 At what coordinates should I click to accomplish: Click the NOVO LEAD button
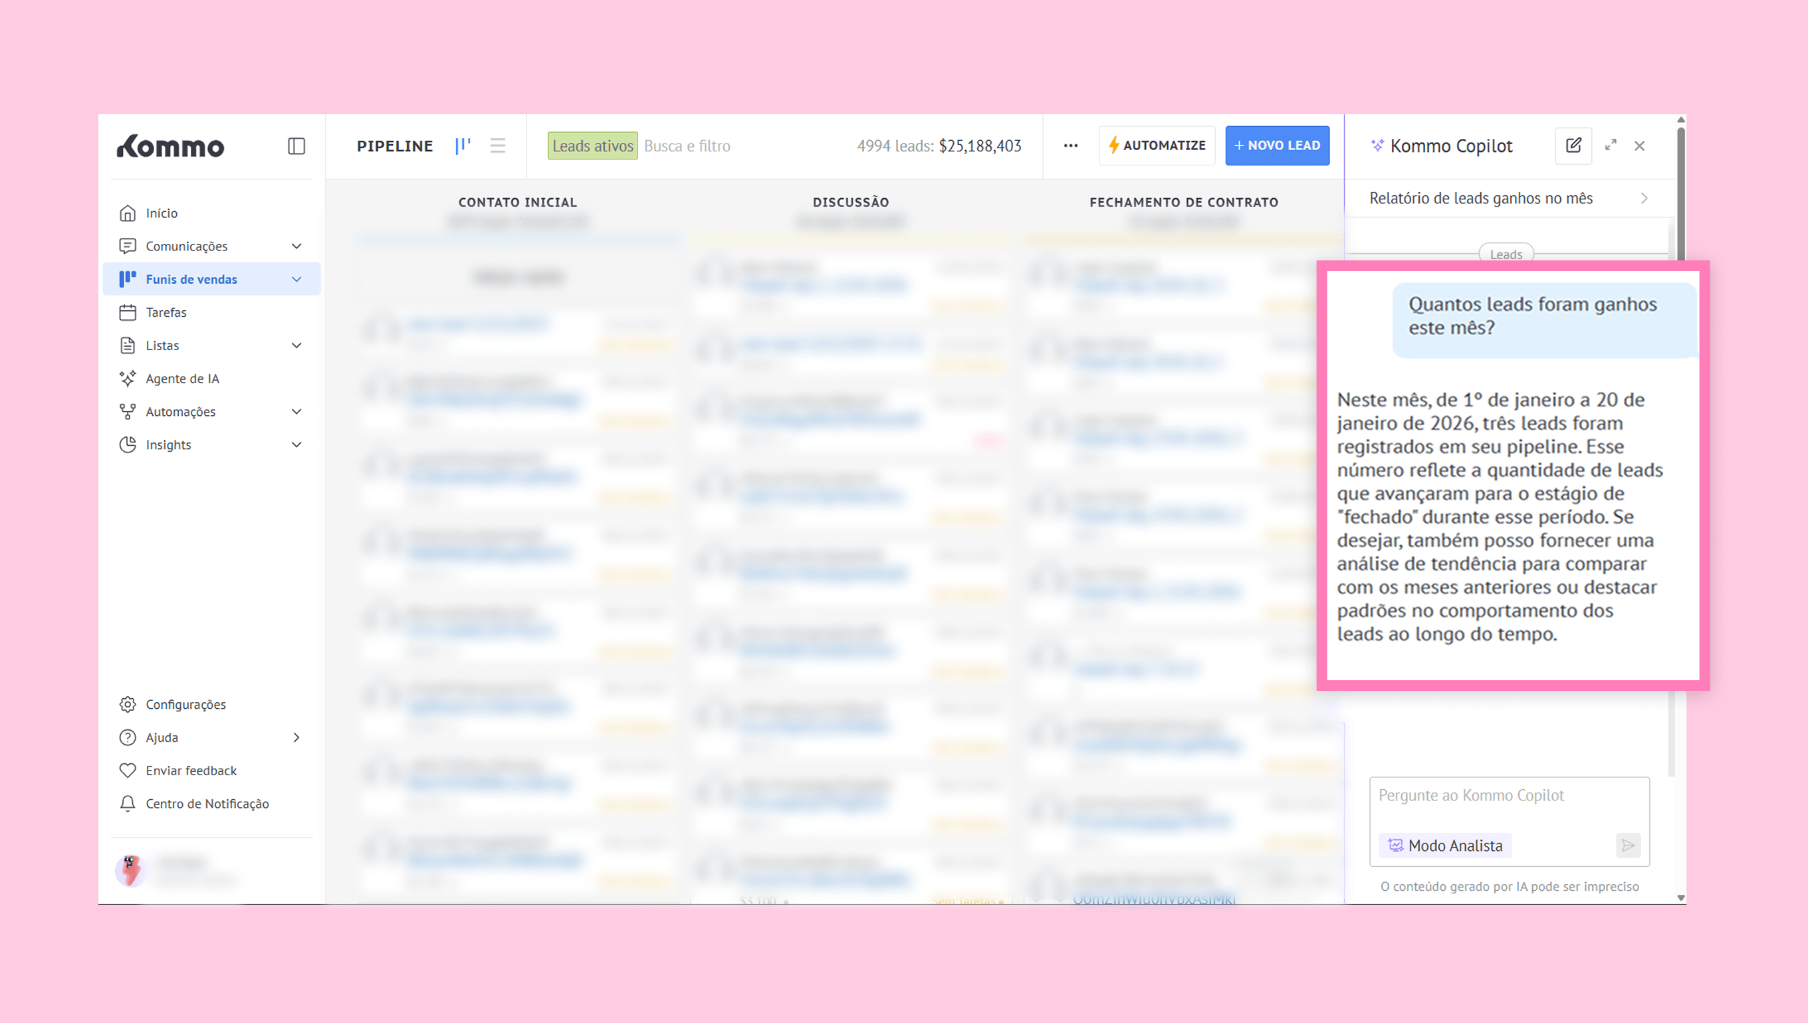1276,145
